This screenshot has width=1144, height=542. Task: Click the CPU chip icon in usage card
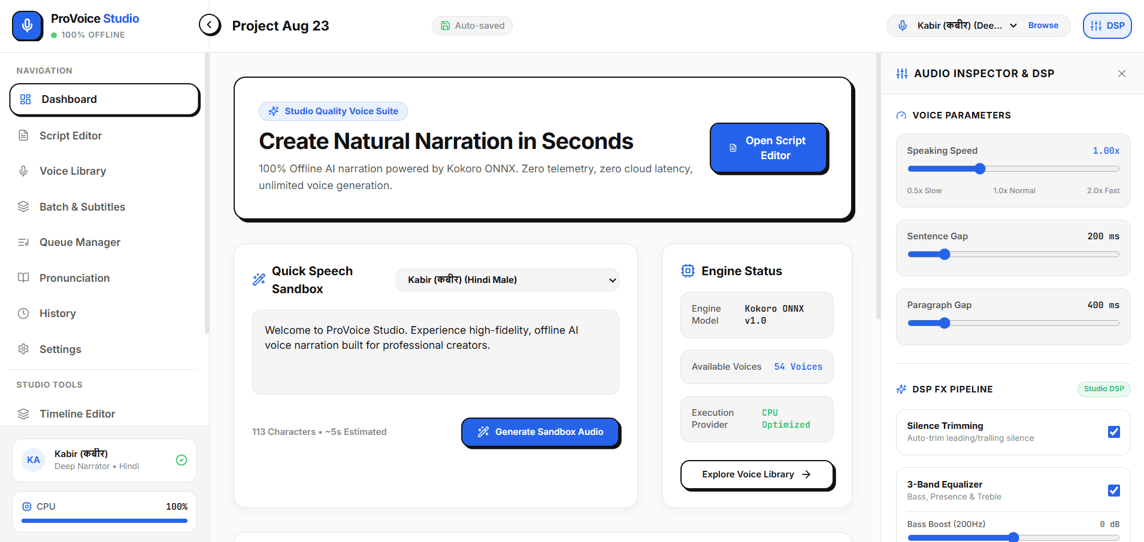click(x=26, y=507)
